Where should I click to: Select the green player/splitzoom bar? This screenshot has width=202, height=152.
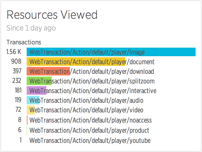pyautogui.click(x=39, y=81)
